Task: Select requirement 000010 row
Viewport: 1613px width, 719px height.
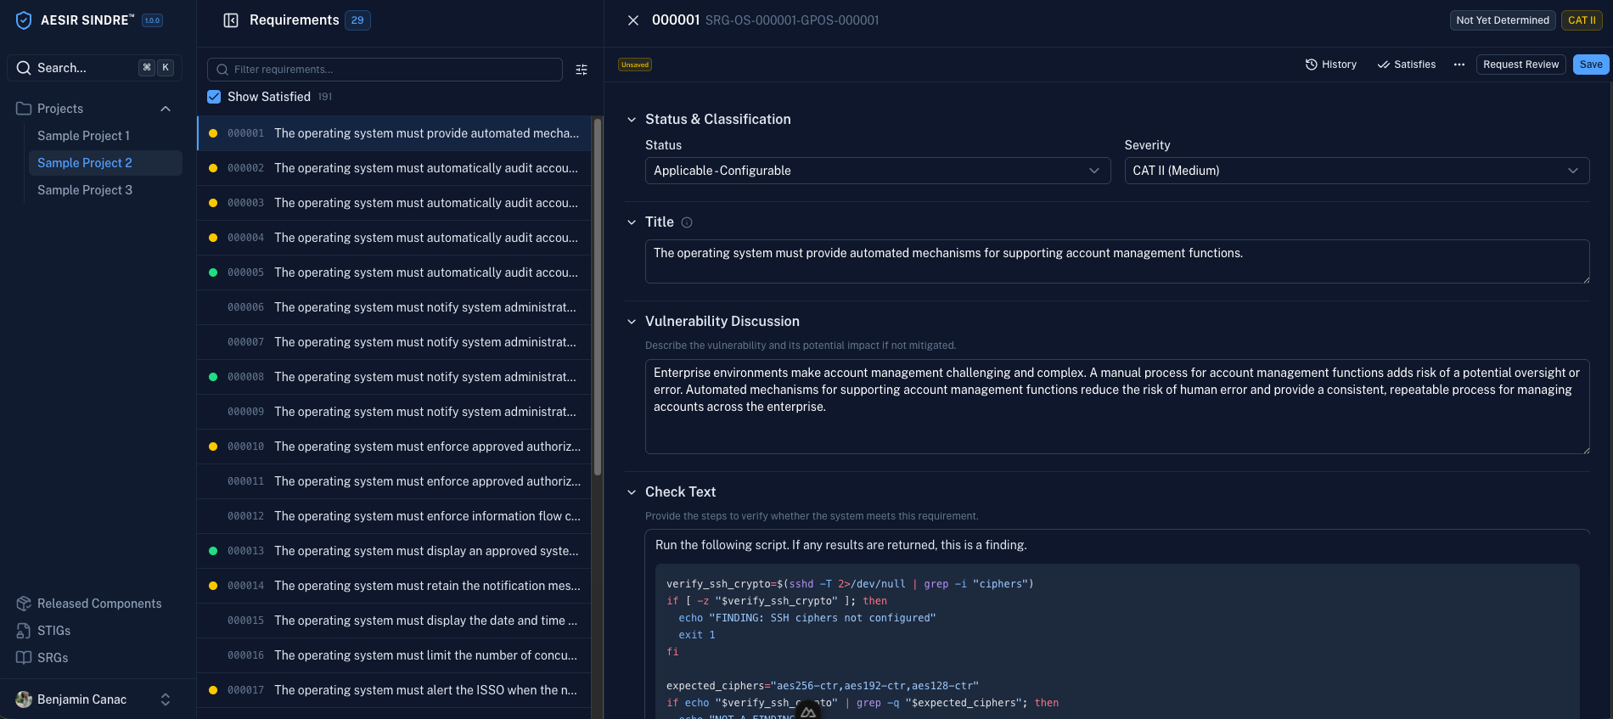Action: point(394,447)
